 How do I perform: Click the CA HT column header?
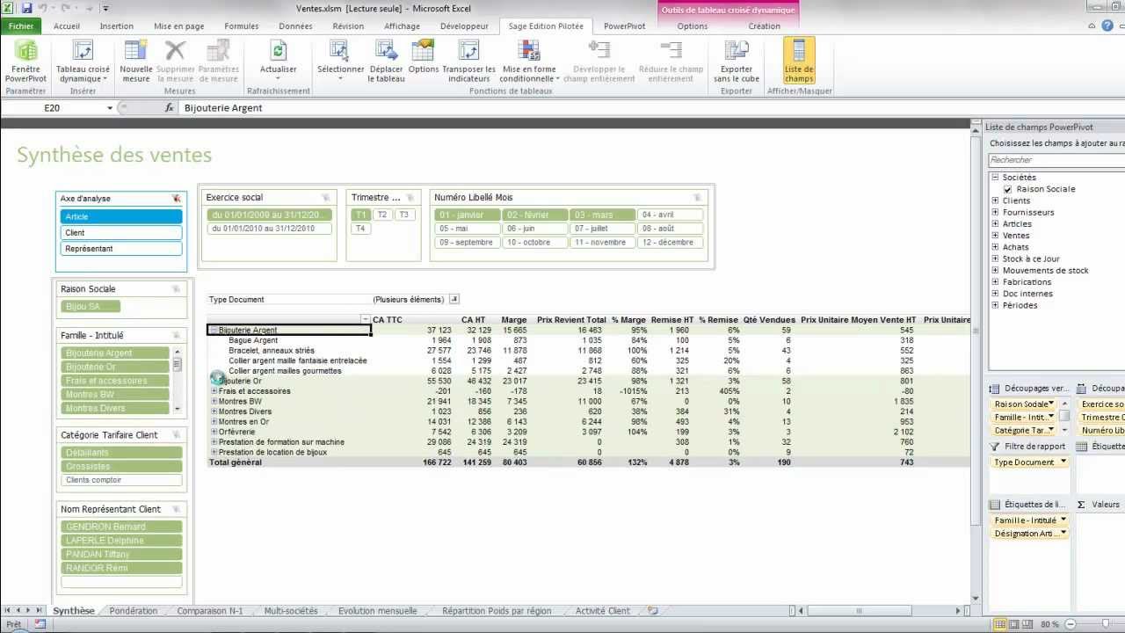click(473, 320)
